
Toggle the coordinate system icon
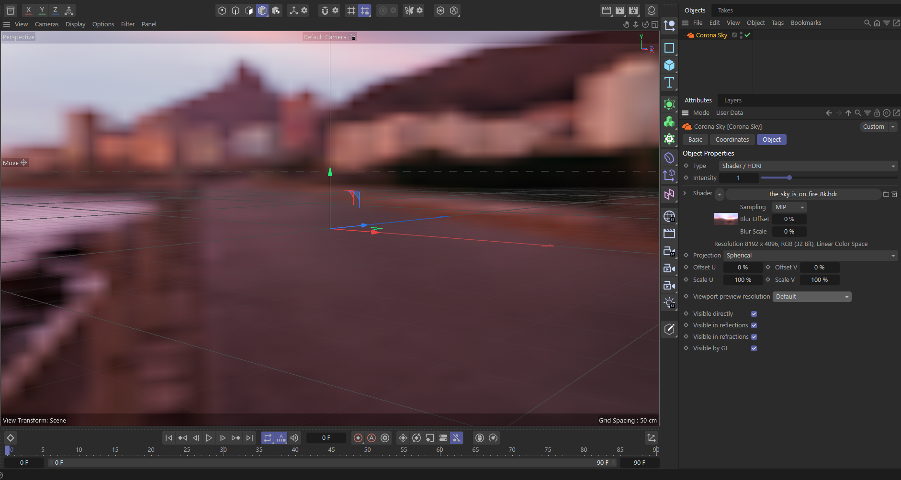tap(69, 10)
